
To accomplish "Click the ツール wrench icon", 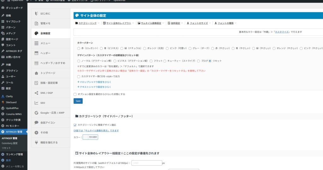I will (3, 82).
